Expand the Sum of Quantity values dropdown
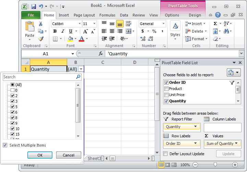Viewport: 247px width, 172px height. 236,143
